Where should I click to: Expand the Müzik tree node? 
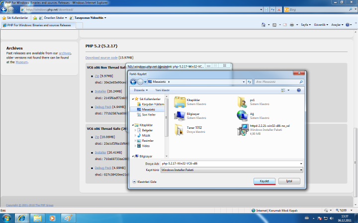click(x=135, y=136)
